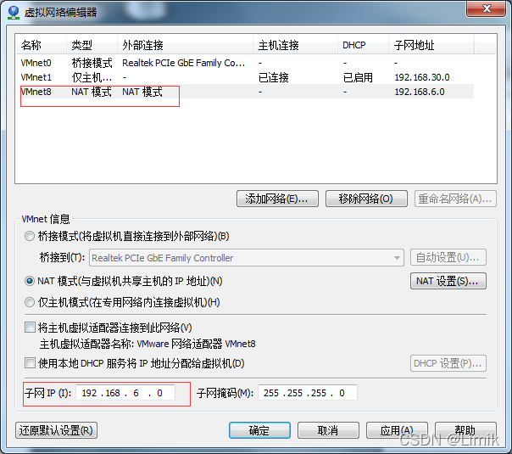Click 还原默认设置(R) button
Image resolution: width=512 pixels, height=454 pixels.
(56, 430)
